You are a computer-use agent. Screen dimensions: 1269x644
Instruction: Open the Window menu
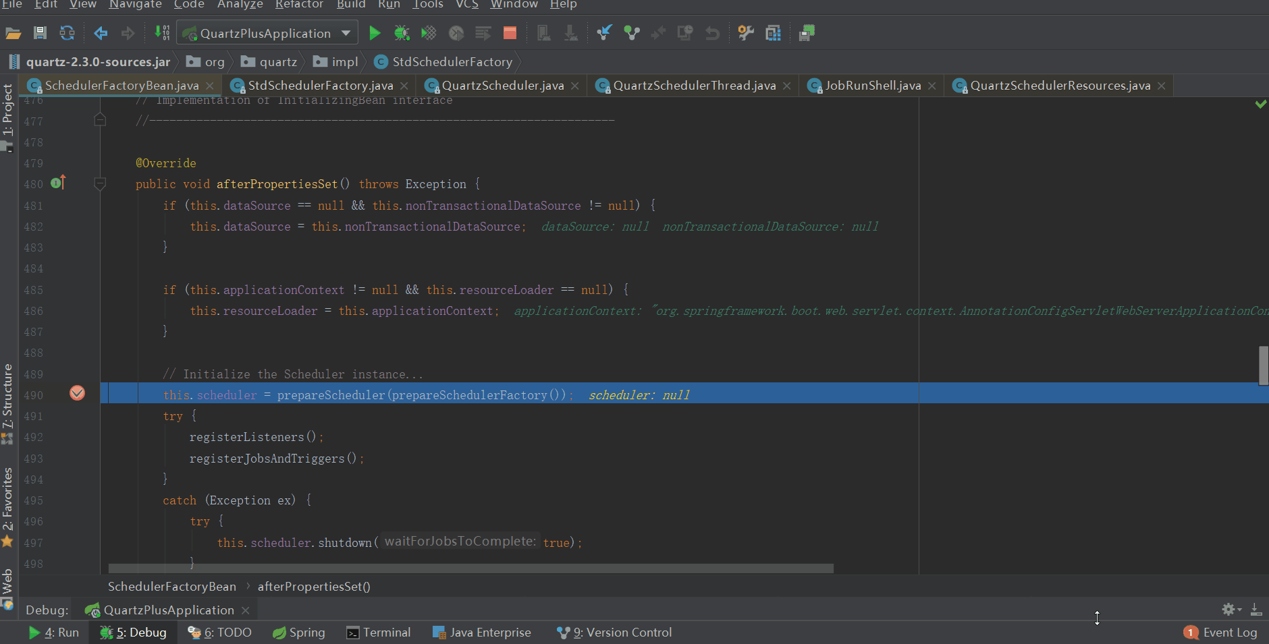pyautogui.click(x=514, y=5)
